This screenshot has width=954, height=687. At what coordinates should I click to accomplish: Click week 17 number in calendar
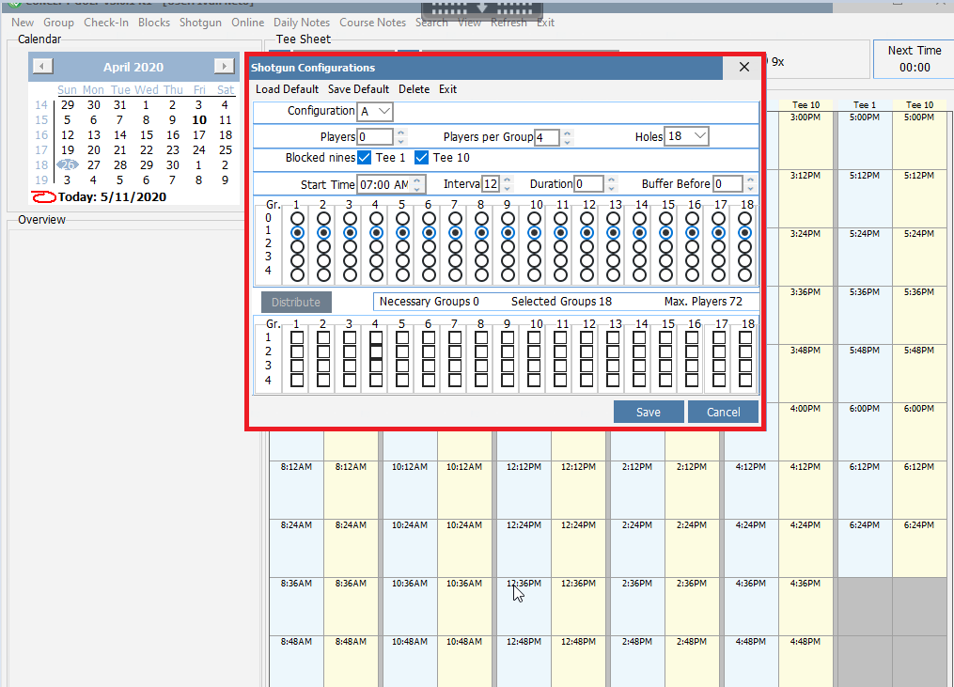[40, 149]
